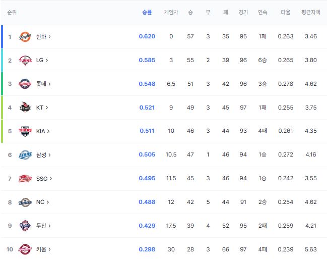The image size is (327, 260).
Task: Click the 게임차 column header
Action: (x=171, y=12)
